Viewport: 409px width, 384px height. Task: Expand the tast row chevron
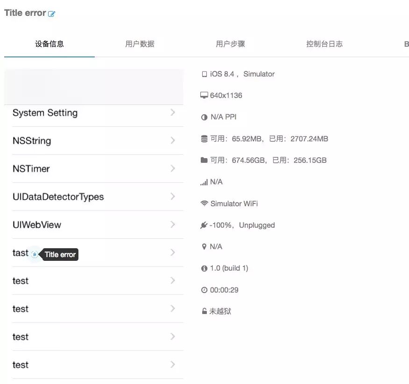tap(173, 252)
